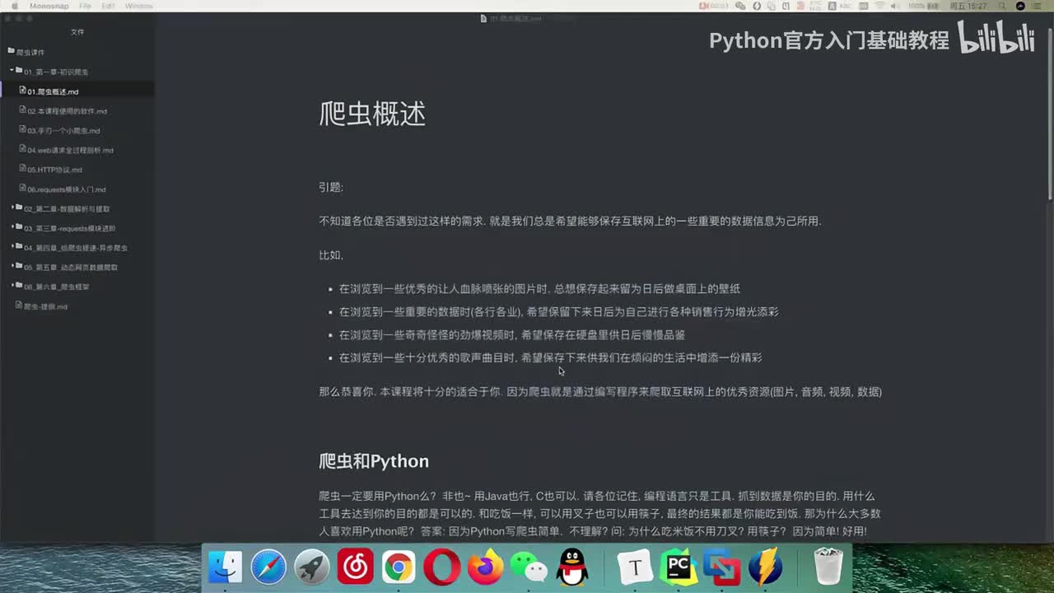Click the line 比如,

[331, 255]
